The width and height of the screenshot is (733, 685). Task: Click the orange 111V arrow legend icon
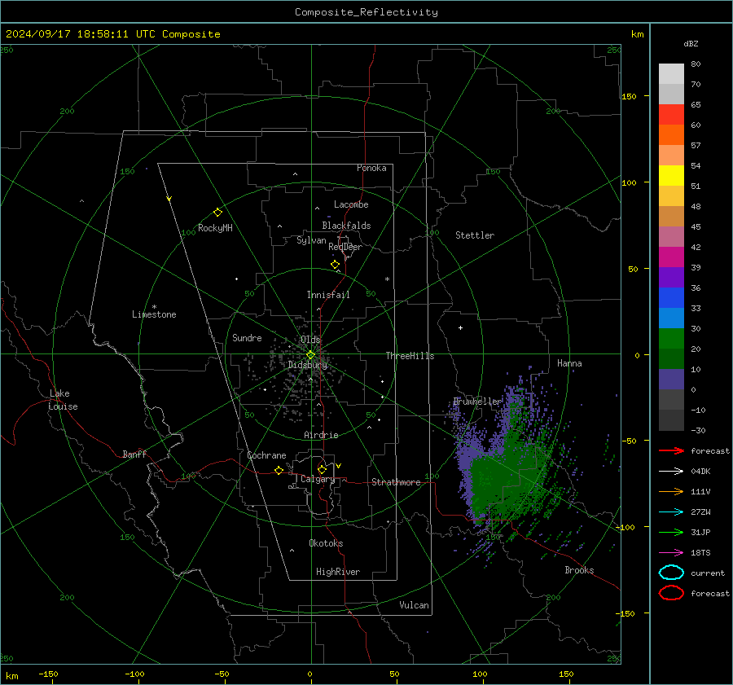671,491
